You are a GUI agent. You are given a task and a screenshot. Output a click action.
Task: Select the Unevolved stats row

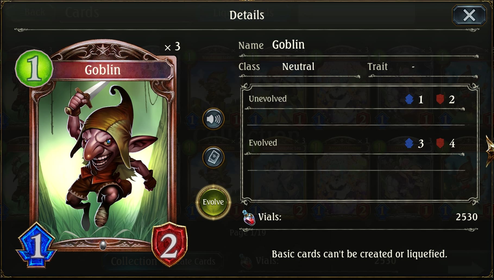tap(356, 99)
